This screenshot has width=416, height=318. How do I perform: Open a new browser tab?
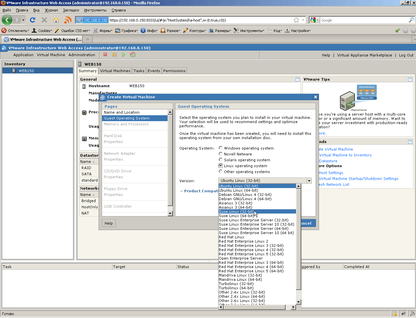click(87, 40)
